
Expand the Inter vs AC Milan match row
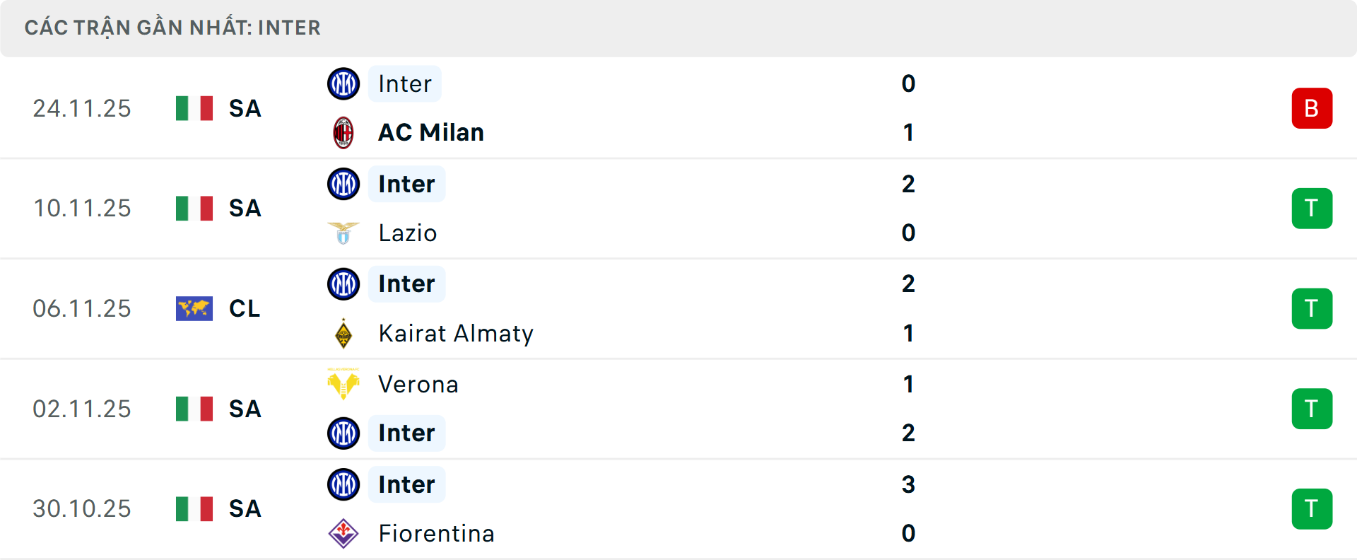tap(678, 108)
